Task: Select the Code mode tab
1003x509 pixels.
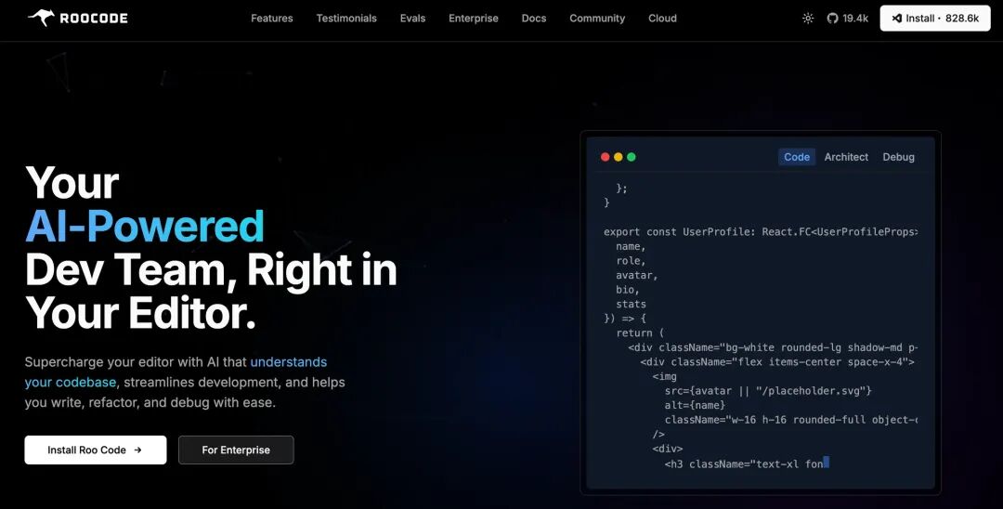Action: [797, 157]
